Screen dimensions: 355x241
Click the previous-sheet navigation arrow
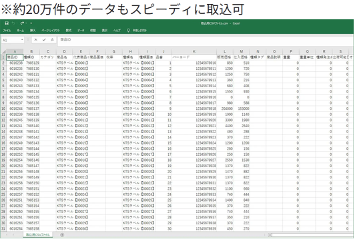pyautogui.click(x=7, y=235)
